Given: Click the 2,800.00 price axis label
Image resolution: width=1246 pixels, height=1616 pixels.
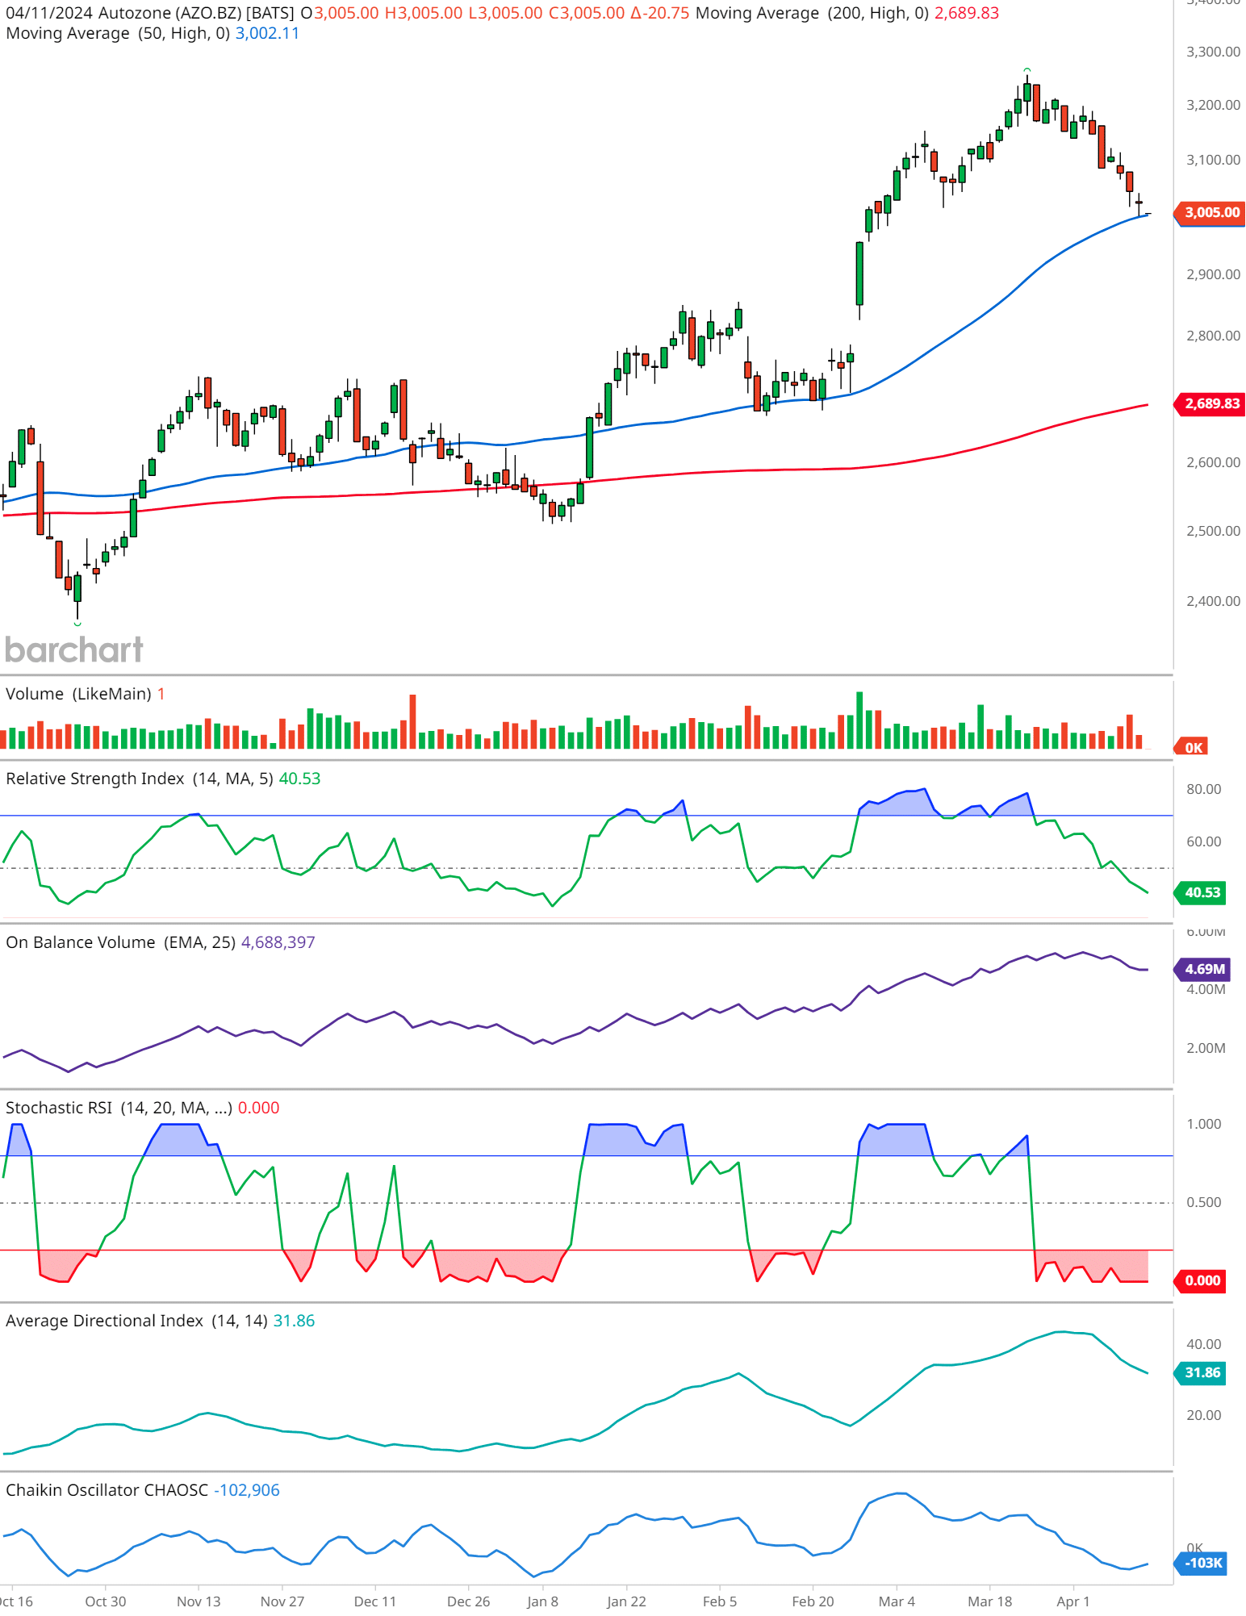Looking at the screenshot, I should (1213, 336).
